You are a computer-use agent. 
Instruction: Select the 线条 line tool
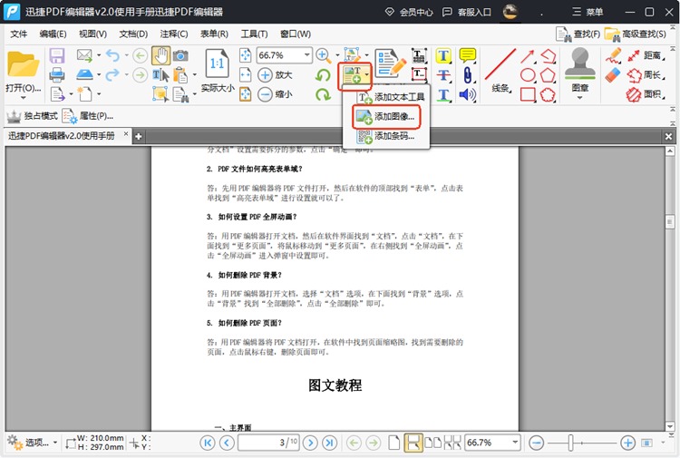[x=500, y=71]
